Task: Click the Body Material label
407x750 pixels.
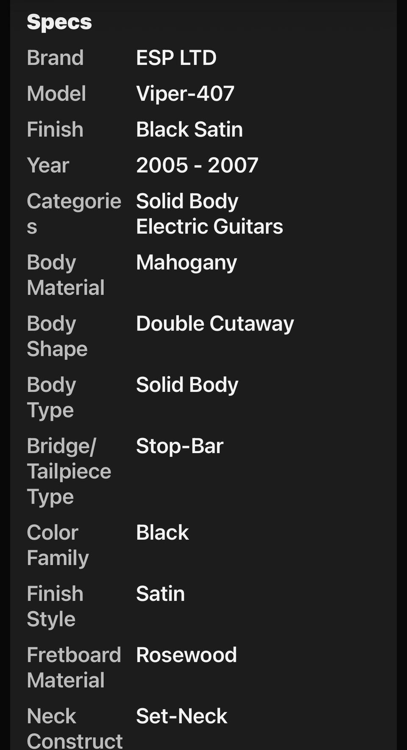Action: pyautogui.click(x=66, y=275)
